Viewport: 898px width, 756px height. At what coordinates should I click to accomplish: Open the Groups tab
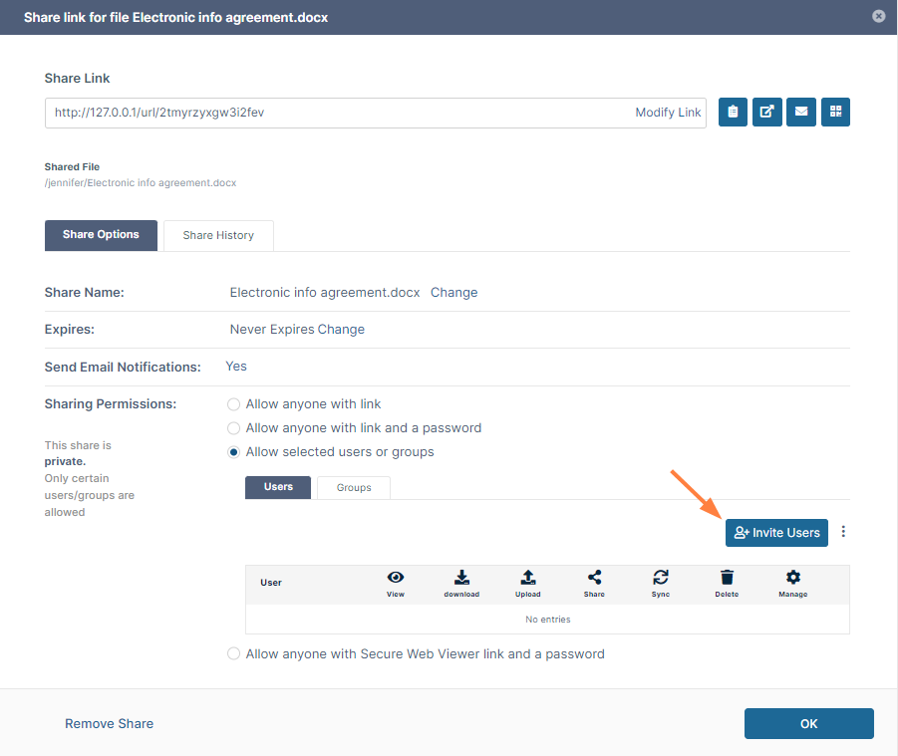click(354, 487)
